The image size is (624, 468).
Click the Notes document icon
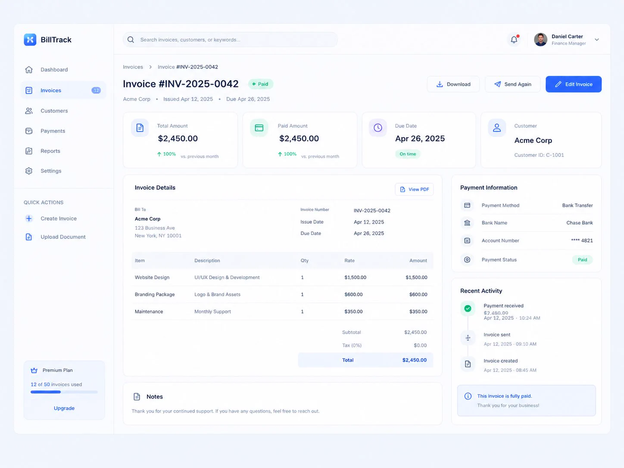tap(137, 397)
